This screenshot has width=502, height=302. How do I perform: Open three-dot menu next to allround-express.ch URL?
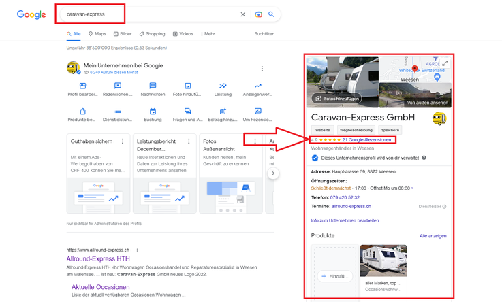[137, 250]
